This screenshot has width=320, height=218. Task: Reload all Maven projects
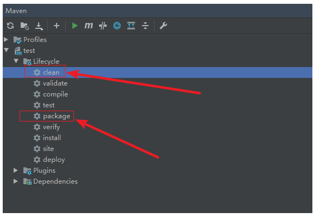pos(10,26)
